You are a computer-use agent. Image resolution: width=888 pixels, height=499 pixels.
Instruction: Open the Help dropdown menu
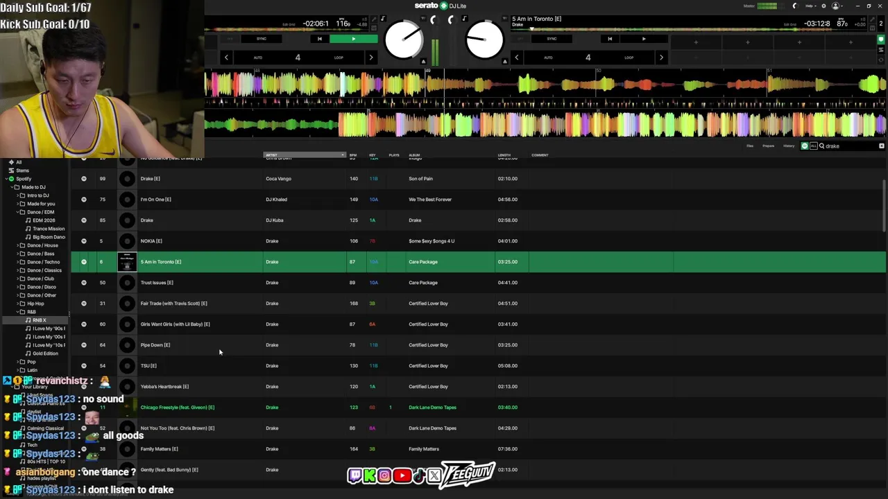pyautogui.click(x=810, y=6)
